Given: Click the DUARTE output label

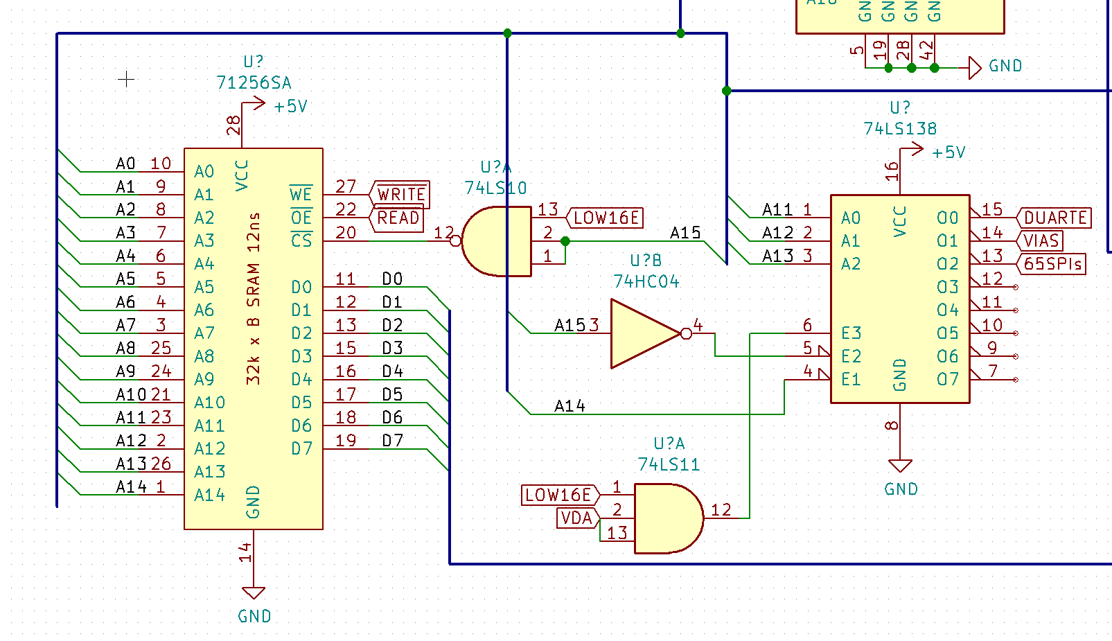Looking at the screenshot, I should [1054, 218].
